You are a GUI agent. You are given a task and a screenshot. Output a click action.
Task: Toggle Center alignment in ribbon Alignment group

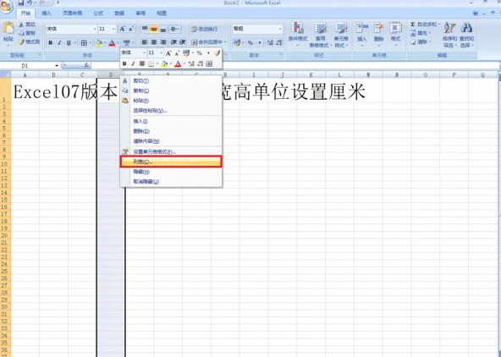coord(154,42)
